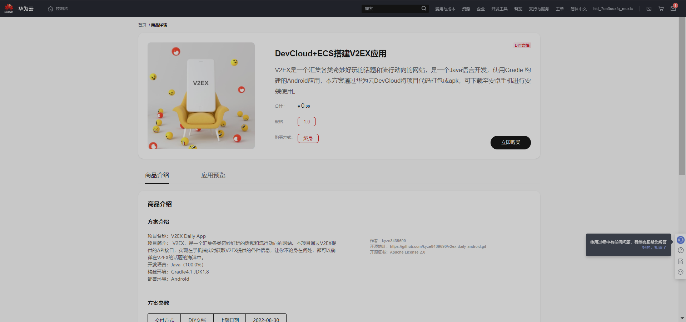Click the DevCloud+ECS搭建V2EX应用 title

(330, 54)
